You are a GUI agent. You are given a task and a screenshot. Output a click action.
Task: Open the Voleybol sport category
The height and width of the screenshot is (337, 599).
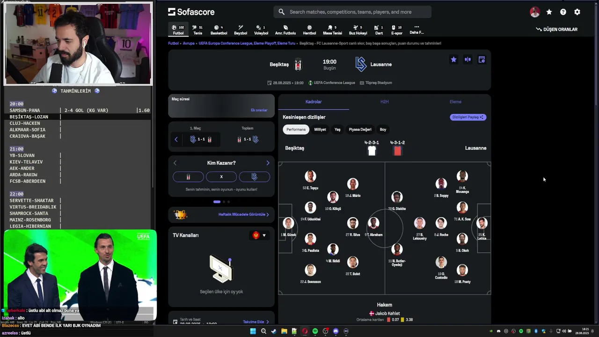click(261, 30)
